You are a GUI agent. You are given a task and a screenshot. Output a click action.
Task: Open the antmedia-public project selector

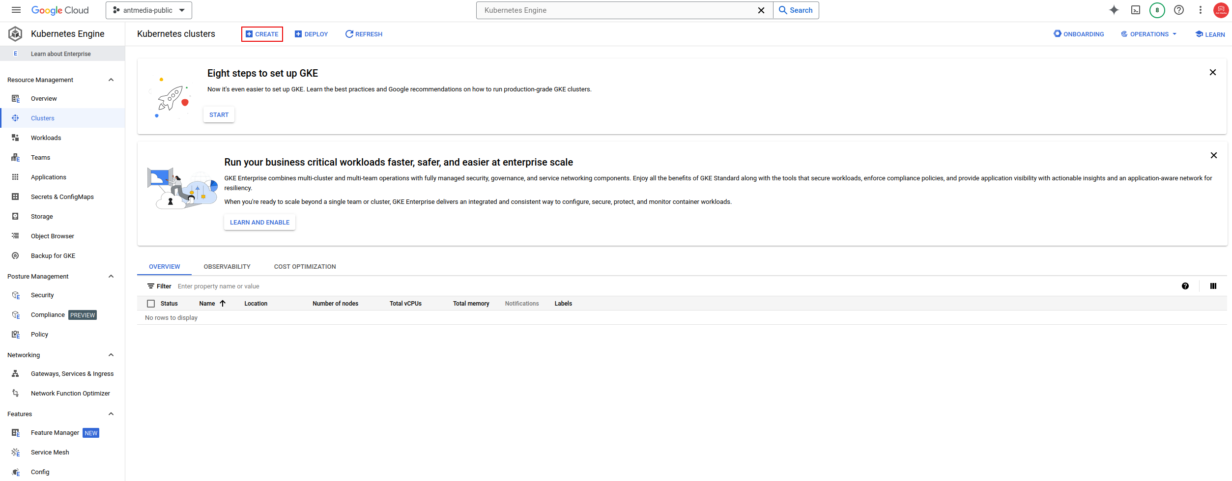[149, 10]
